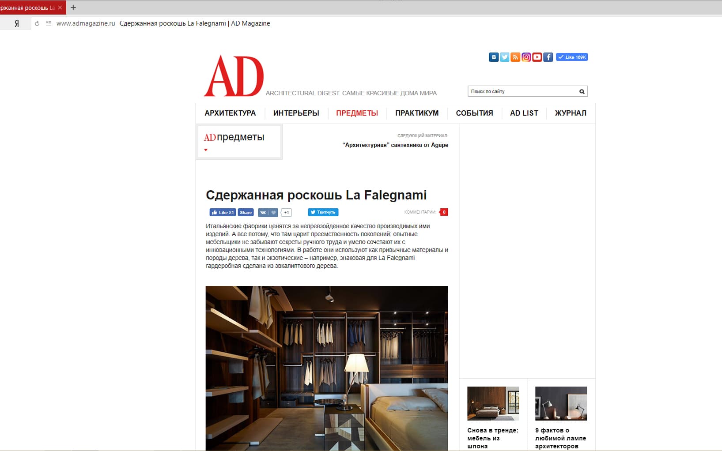This screenshot has width=722, height=451.
Task: Click the search magnifier icon
Action: click(582, 92)
